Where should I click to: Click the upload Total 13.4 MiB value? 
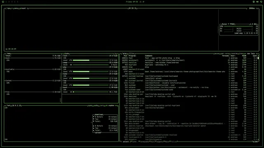click(x=113, y=130)
